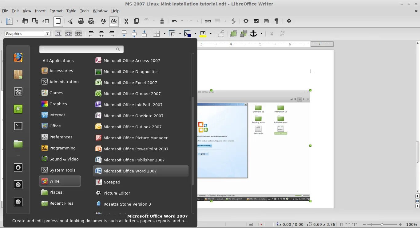Click the LibreOffice Help icon

pos(289,21)
